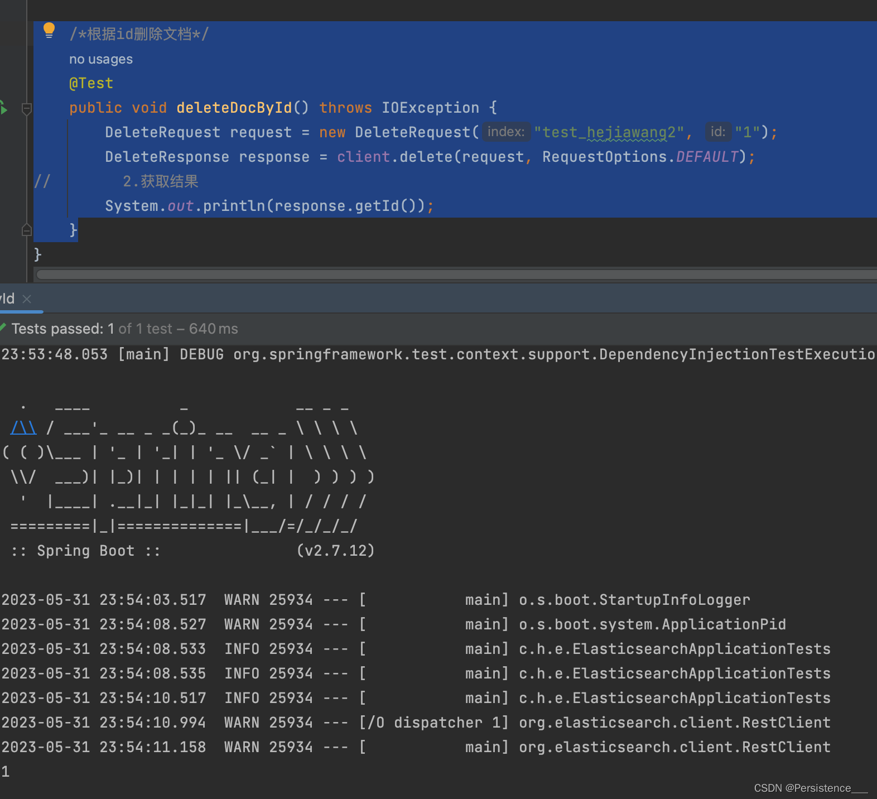The image size is (877, 799).
Task: Collapse the deleteDocById method fold marker
Action: point(26,108)
